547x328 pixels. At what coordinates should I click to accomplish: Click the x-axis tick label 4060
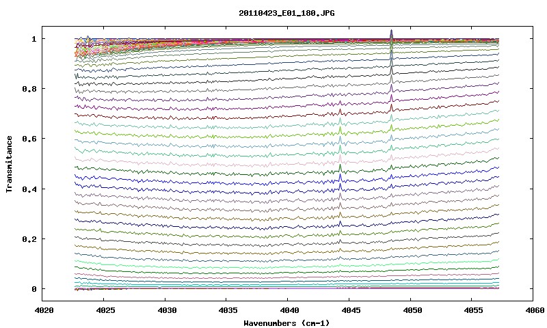point(535,310)
